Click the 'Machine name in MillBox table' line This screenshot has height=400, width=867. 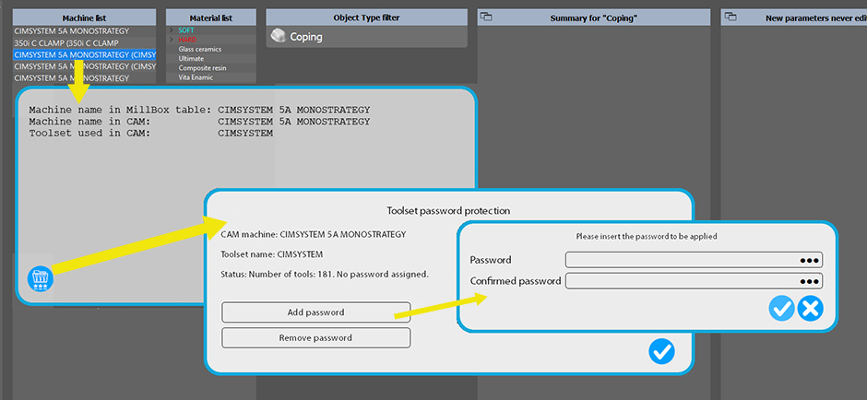point(199,110)
